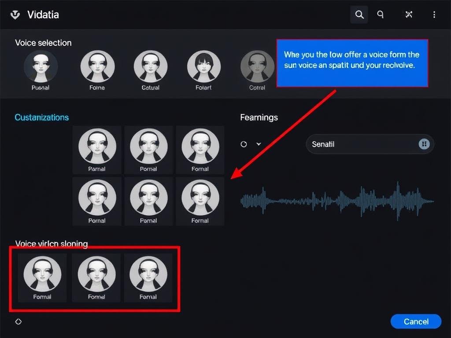Select the Foine voice avatar
Screen dimensions: 451x338
pos(97,66)
